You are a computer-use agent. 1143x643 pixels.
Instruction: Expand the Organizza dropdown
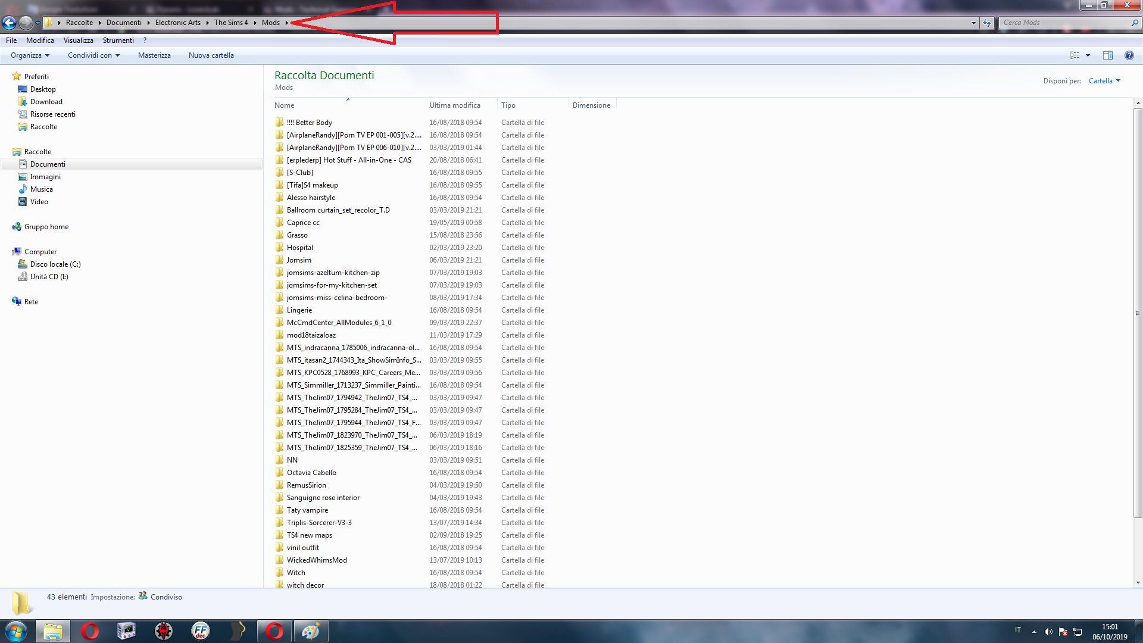pyautogui.click(x=30, y=55)
